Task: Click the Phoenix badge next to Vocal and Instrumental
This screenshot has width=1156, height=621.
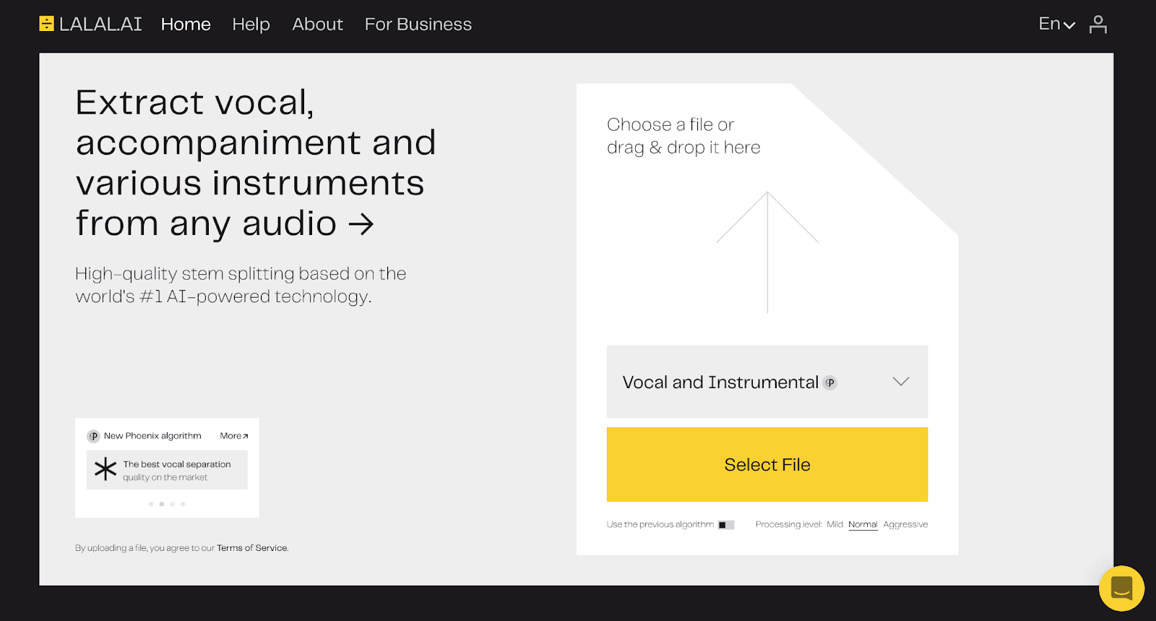Action: pos(830,383)
